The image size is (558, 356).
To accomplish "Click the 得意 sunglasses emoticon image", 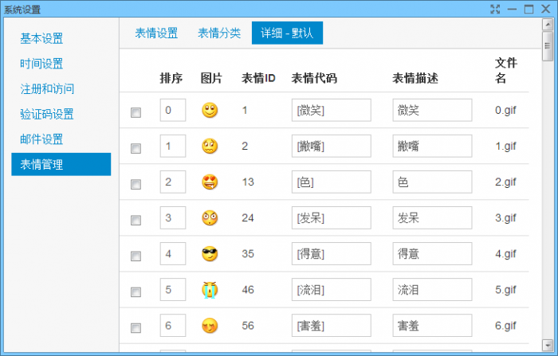I will click(x=210, y=254).
